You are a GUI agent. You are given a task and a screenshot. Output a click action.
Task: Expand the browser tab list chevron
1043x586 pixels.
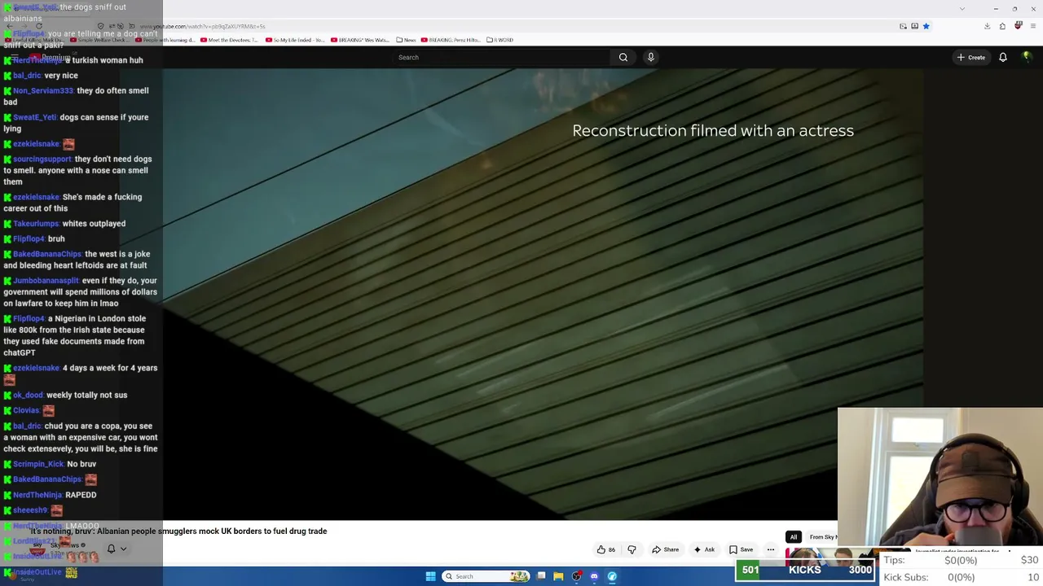(962, 8)
